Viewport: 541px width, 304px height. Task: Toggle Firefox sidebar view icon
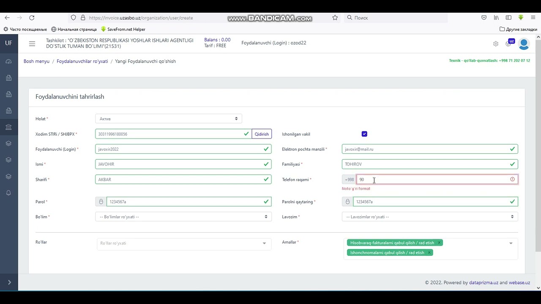[x=508, y=18]
